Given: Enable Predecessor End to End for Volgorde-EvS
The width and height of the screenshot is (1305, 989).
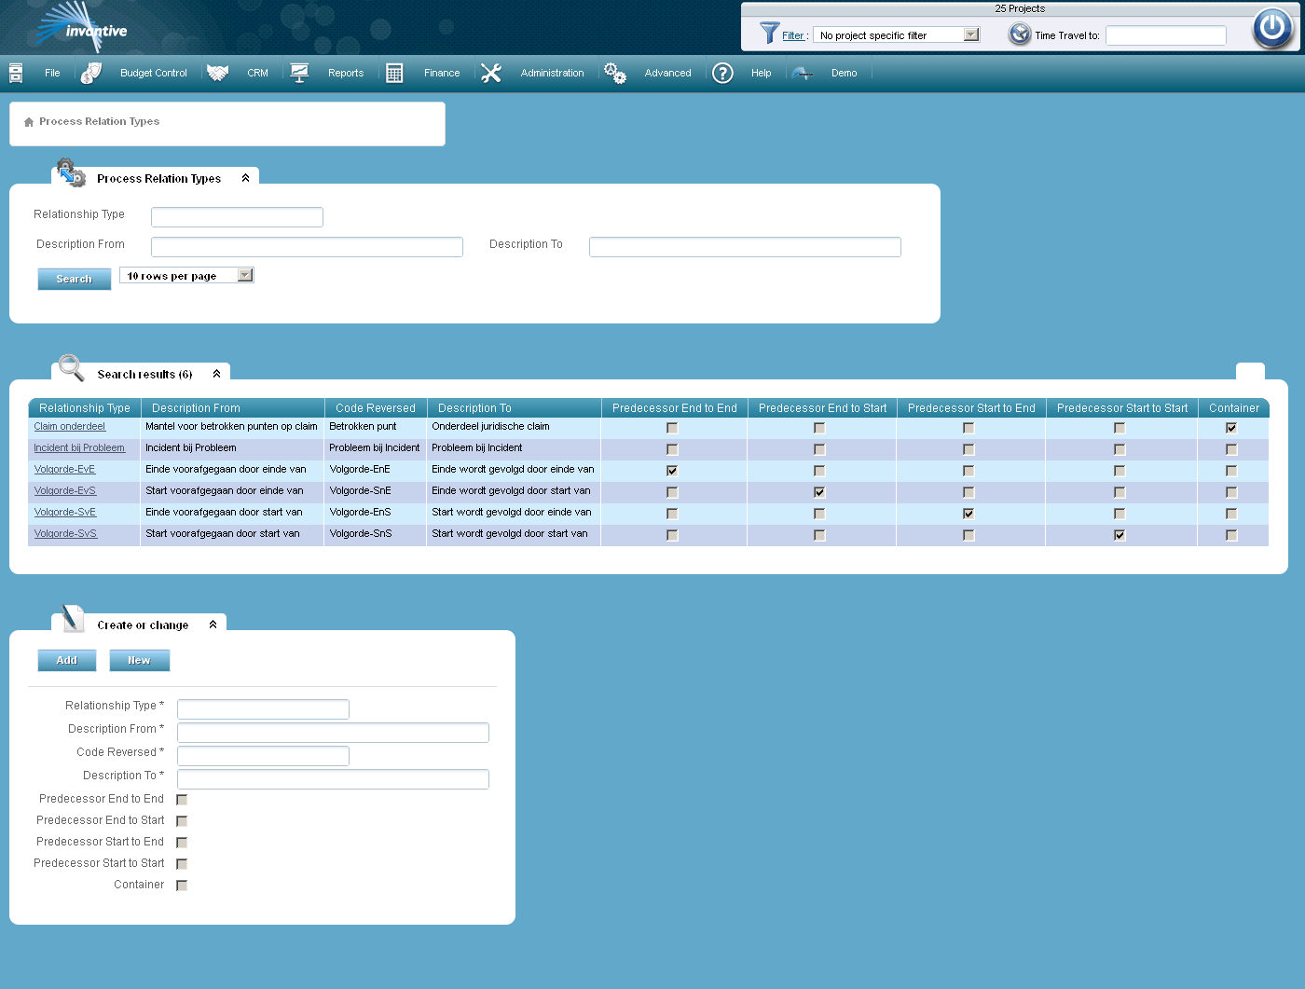Looking at the screenshot, I should coord(672,491).
